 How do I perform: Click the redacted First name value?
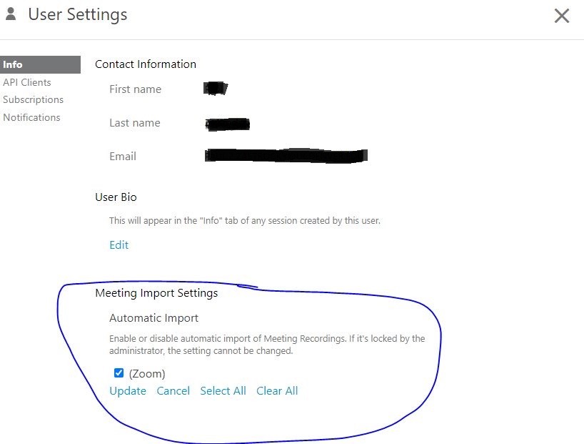215,89
